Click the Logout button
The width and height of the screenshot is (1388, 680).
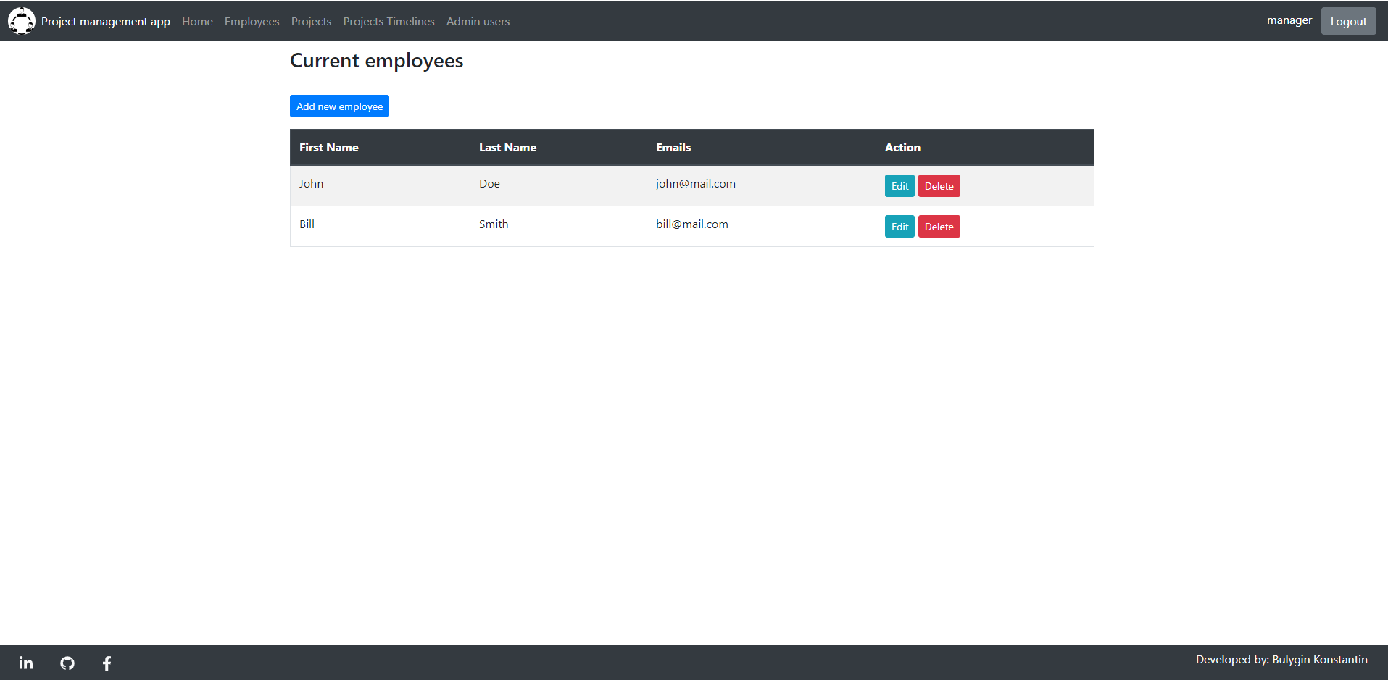click(x=1347, y=20)
